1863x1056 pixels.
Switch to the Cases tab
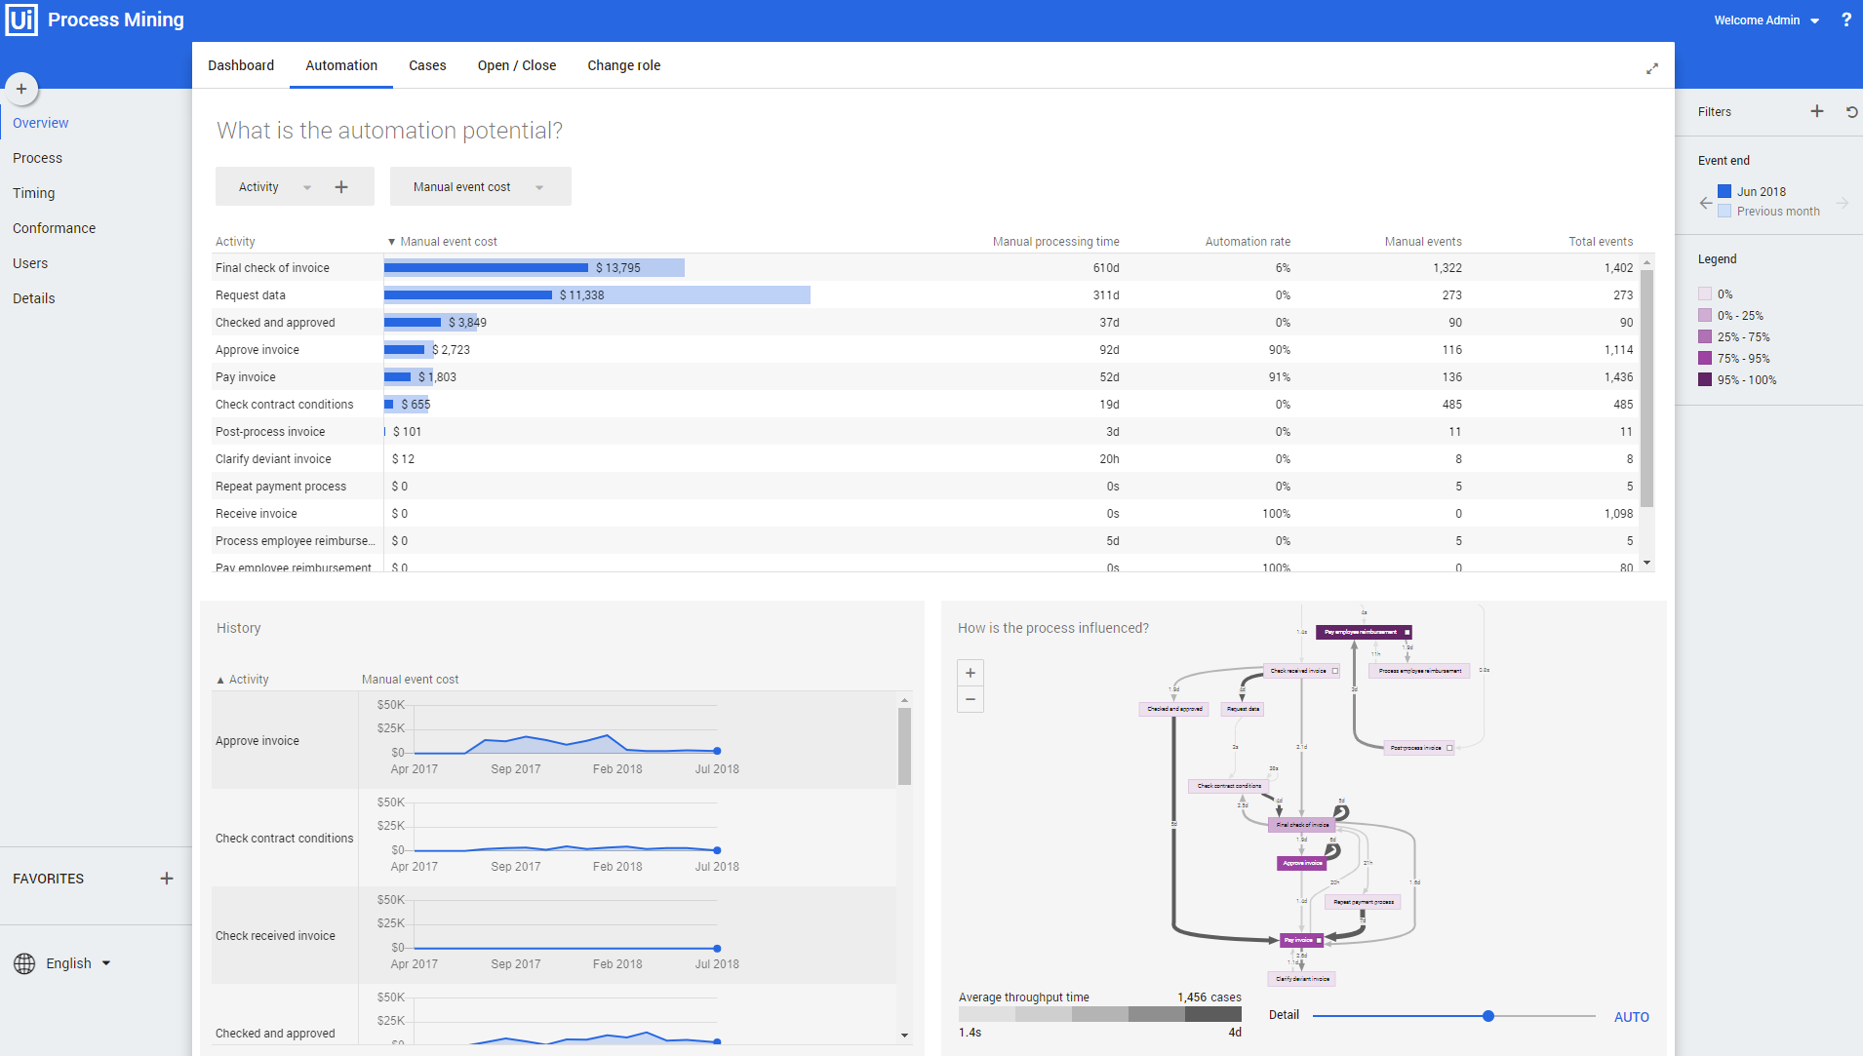(427, 65)
